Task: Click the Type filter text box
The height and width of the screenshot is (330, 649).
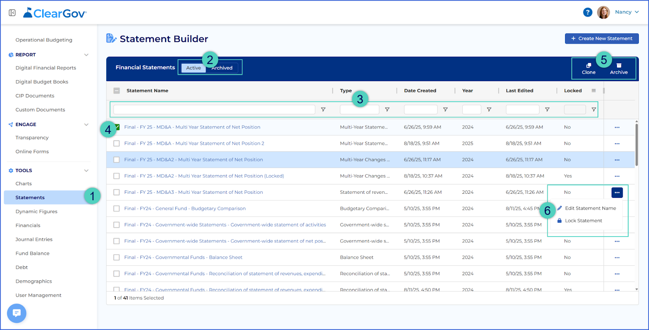Action: pyautogui.click(x=359, y=109)
